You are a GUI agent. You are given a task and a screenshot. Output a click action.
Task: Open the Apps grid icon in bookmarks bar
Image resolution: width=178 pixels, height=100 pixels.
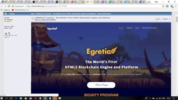pyautogui.click(x=1, y=10)
